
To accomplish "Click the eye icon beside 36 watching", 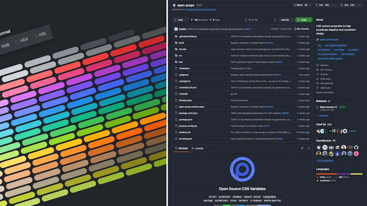I will pos(317,83).
